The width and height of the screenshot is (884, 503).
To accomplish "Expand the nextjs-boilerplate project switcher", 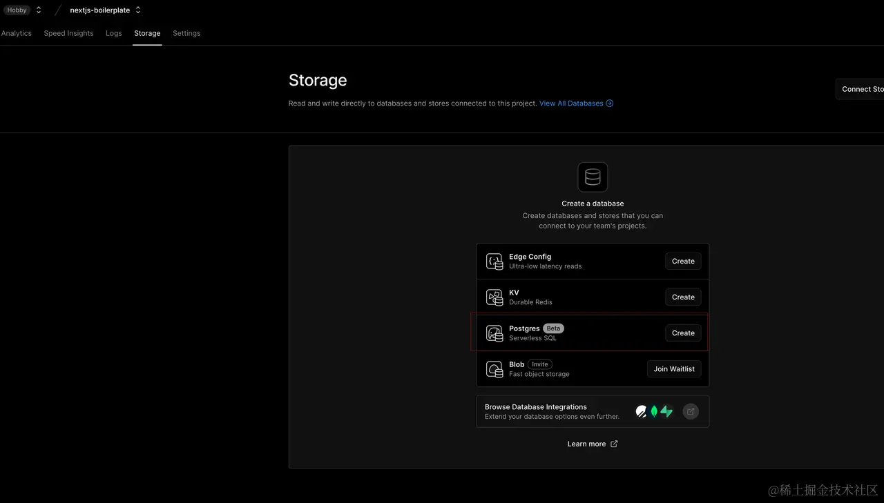I will tap(138, 10).
